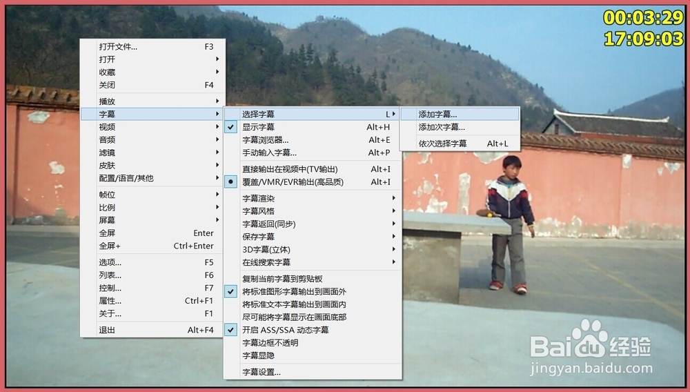Expand the 音频 submenu
690x392 pixels.
pos(152,139)
